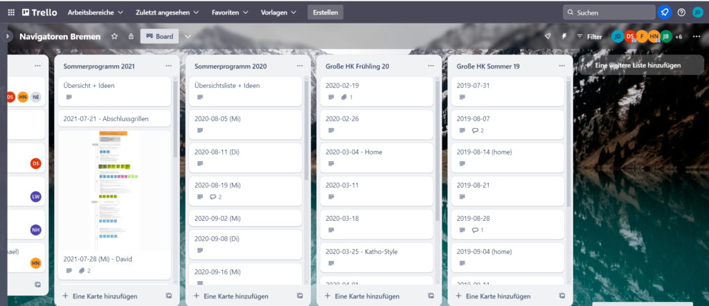This screenshot has width=709, height=306.
Task: Click the attachment icon on 2021-07-28 (Mi) - David
Action: point(82,271)
